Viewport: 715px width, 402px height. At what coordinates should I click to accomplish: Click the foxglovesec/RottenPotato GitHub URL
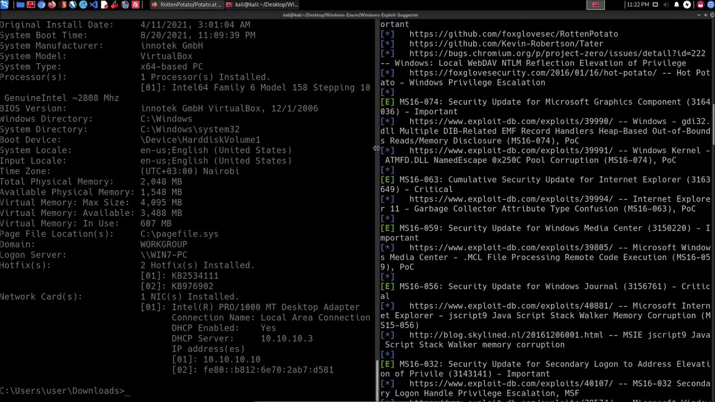pyautogui.click(x=514, y=34)
